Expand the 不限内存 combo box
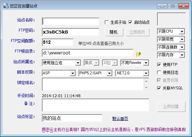Image resolution: width=192 pixels, height=137 pixels. pyautogui.click(x=182, y=55)
